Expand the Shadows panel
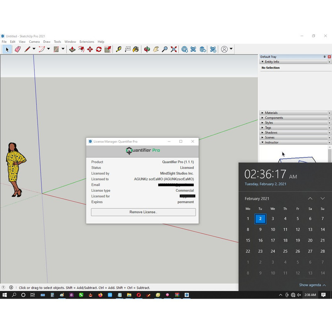The width and height of the screenshot is (332, 332). coord(263,132)
